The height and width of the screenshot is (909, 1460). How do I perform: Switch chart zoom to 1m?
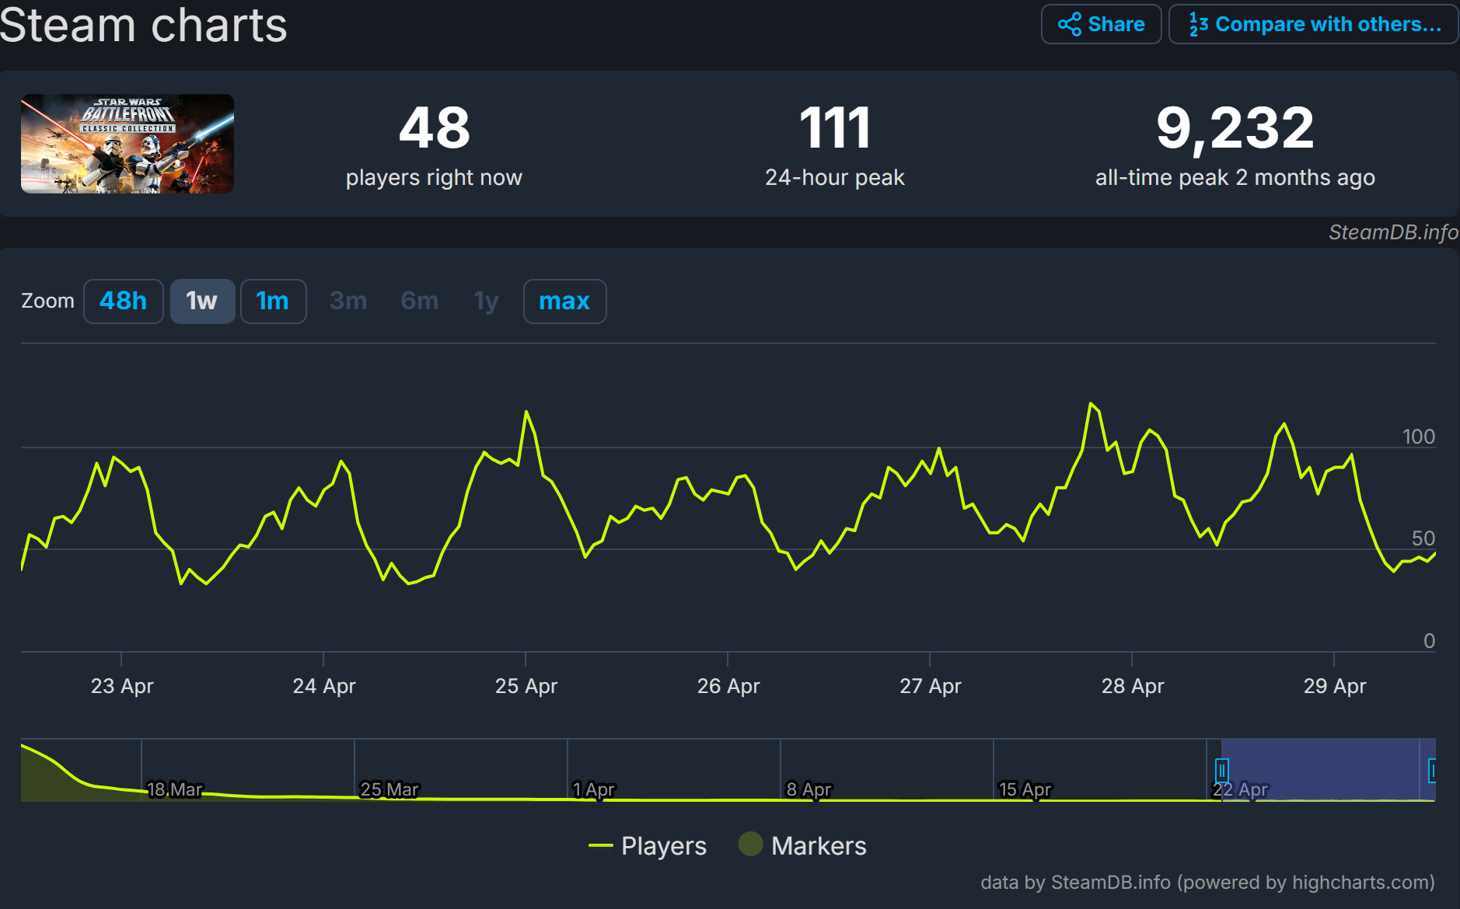coord(273,301)
